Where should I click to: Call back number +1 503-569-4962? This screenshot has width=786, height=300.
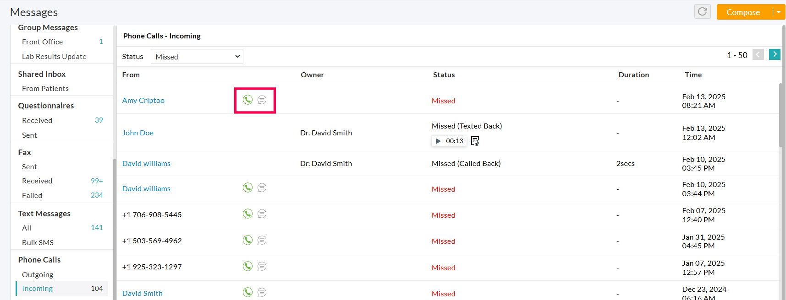pos(247,240)
